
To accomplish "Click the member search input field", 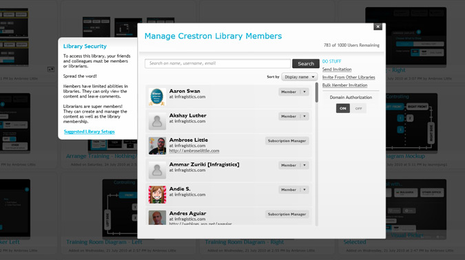I will pos(218,63).
